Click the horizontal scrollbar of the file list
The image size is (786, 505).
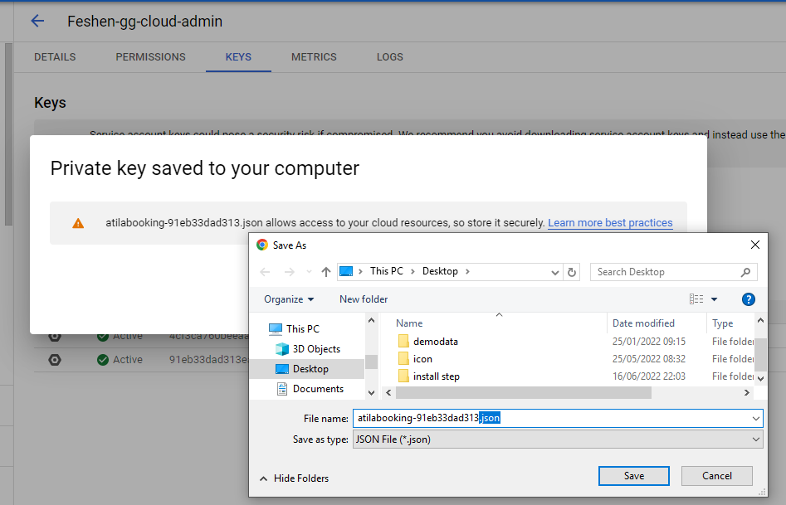[524, 393]
